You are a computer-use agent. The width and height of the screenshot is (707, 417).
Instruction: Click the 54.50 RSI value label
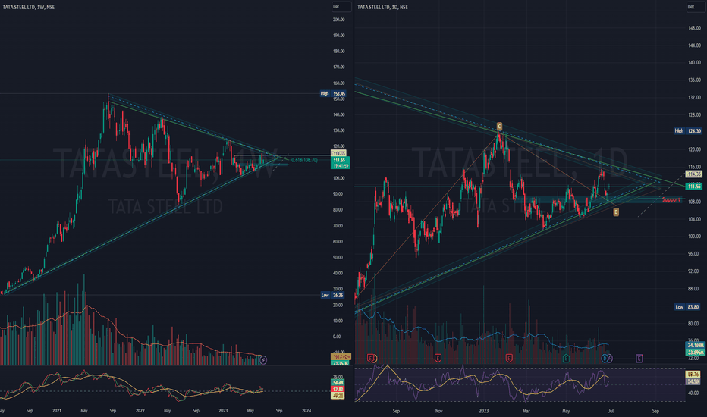[x=693, y=381]
